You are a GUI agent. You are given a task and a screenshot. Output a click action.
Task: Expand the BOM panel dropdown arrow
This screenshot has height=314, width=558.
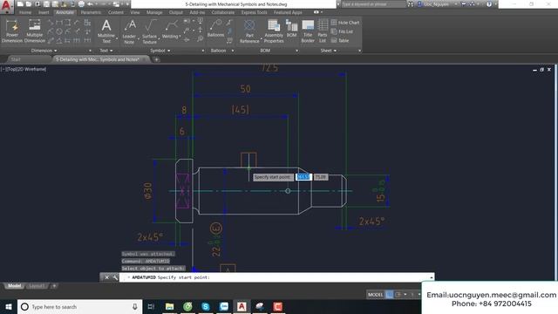click(x=296, y=51)
